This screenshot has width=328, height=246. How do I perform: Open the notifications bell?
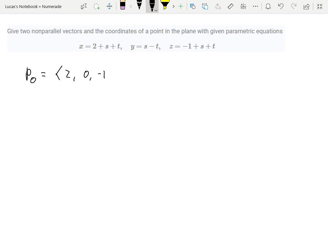(x=268, y=6)
